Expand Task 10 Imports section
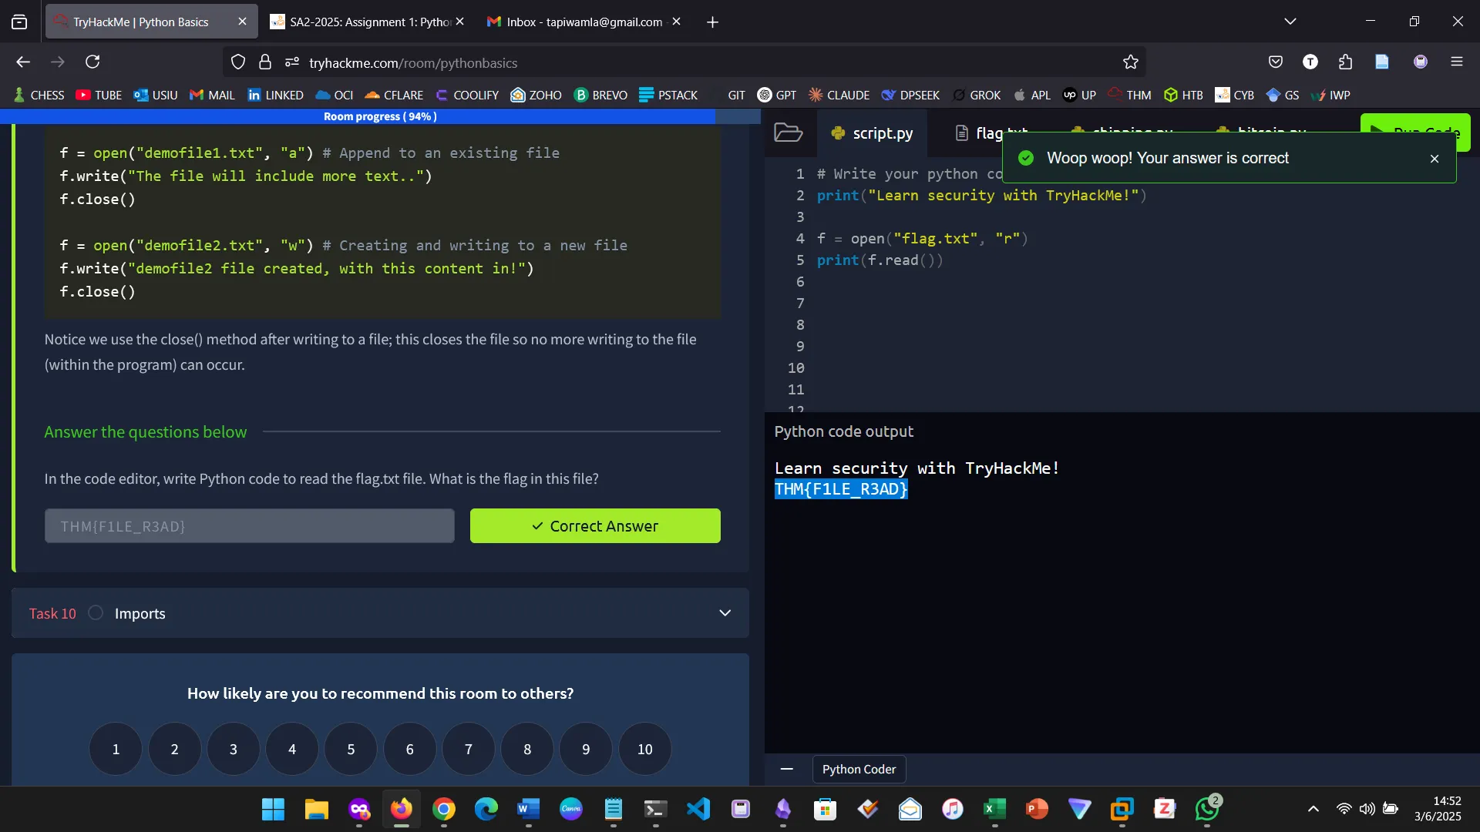 [x=724, y=613]
